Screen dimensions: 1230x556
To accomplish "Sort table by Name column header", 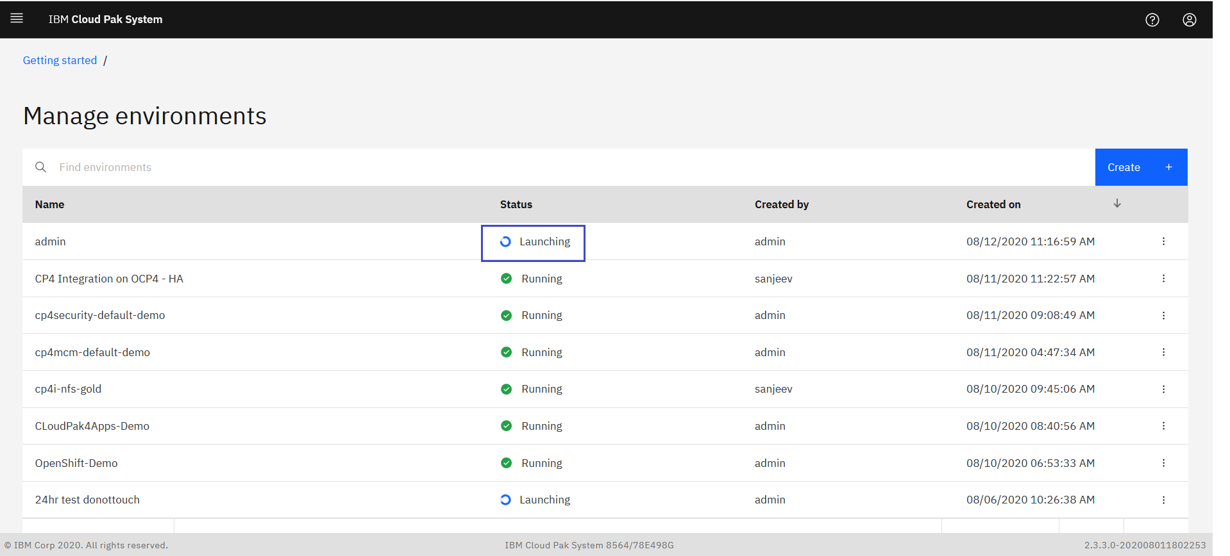I will click(49, 204).
